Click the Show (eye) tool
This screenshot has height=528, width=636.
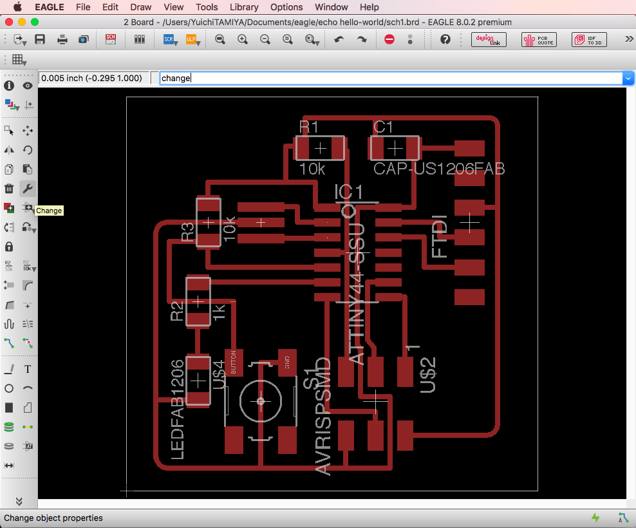(27, 86)
